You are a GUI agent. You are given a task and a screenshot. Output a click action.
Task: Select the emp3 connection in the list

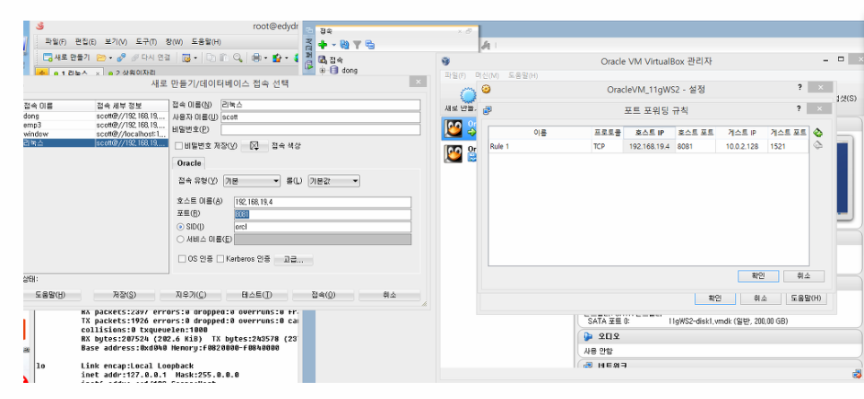[95, 125]
